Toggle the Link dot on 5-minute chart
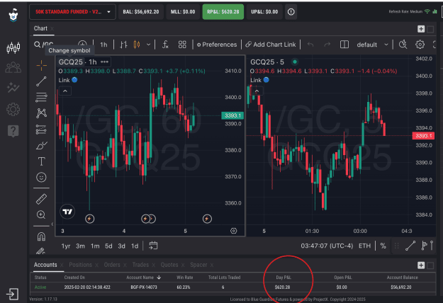This screenshot has height=303, width=443. click(266, 80)
